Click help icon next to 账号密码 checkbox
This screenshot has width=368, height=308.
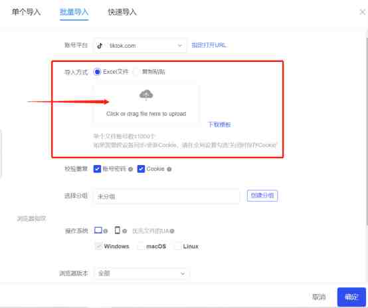pyautogui.click(x=131, y=169)
